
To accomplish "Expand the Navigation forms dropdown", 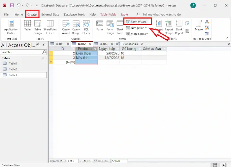I will pyautogui.click(x=137, y=28).
